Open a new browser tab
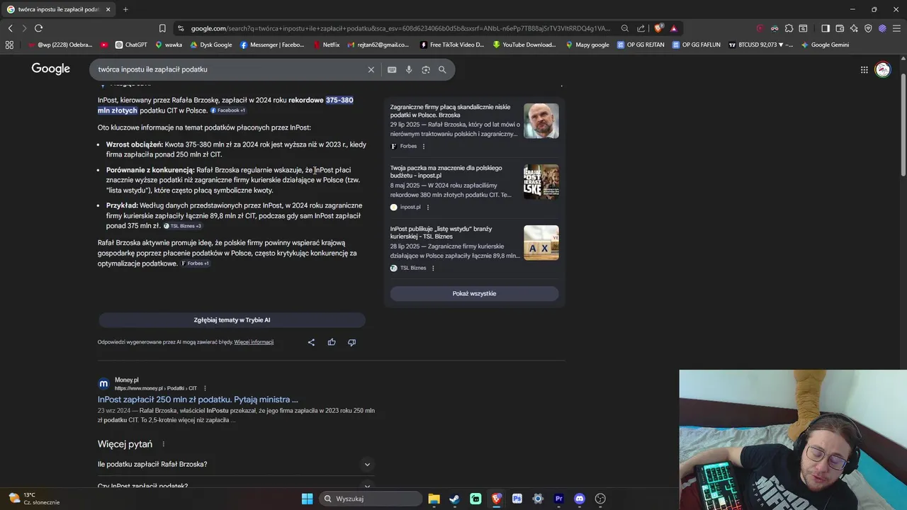This screenshot has height=510, width=907. 125,9
